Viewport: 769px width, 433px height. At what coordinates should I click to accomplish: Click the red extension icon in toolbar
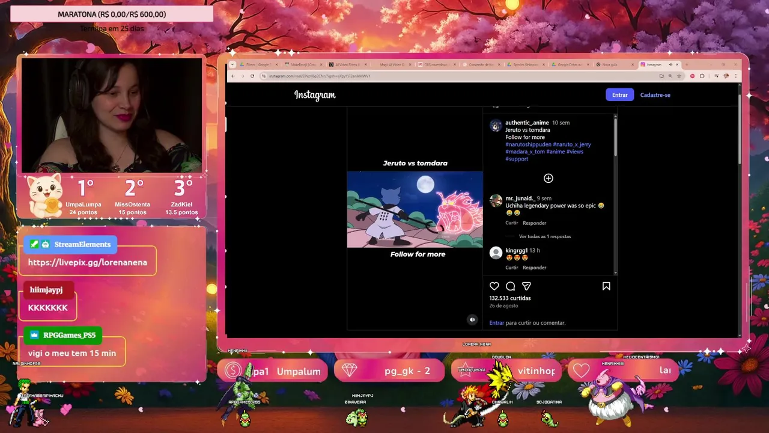(x=692, y=76)
